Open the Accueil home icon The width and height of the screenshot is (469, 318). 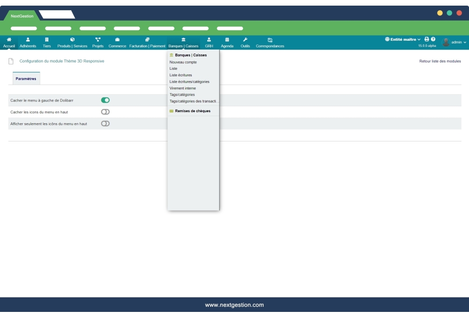(9, 40)
